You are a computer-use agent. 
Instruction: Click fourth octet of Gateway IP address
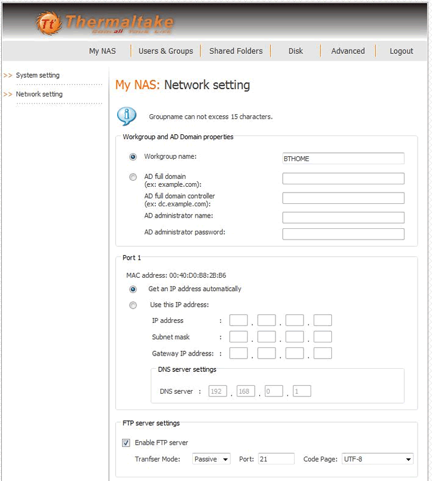322,353
